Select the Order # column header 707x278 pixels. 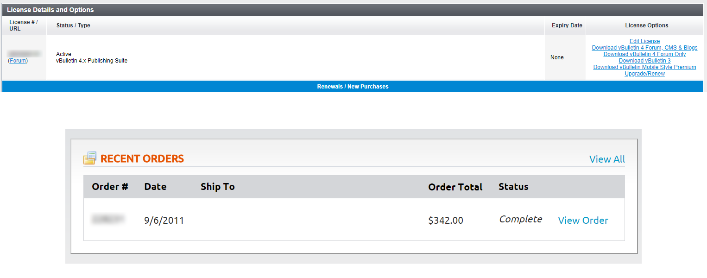pos(110,187)
